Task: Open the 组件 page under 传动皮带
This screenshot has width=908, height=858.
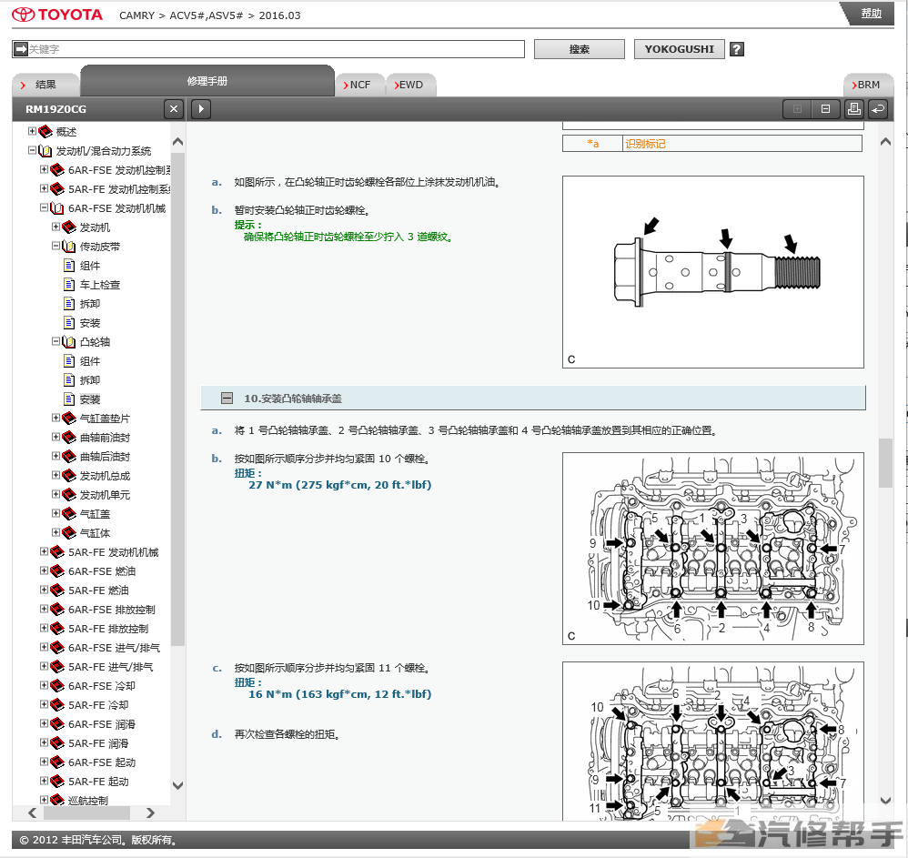Action: [90, 266]
